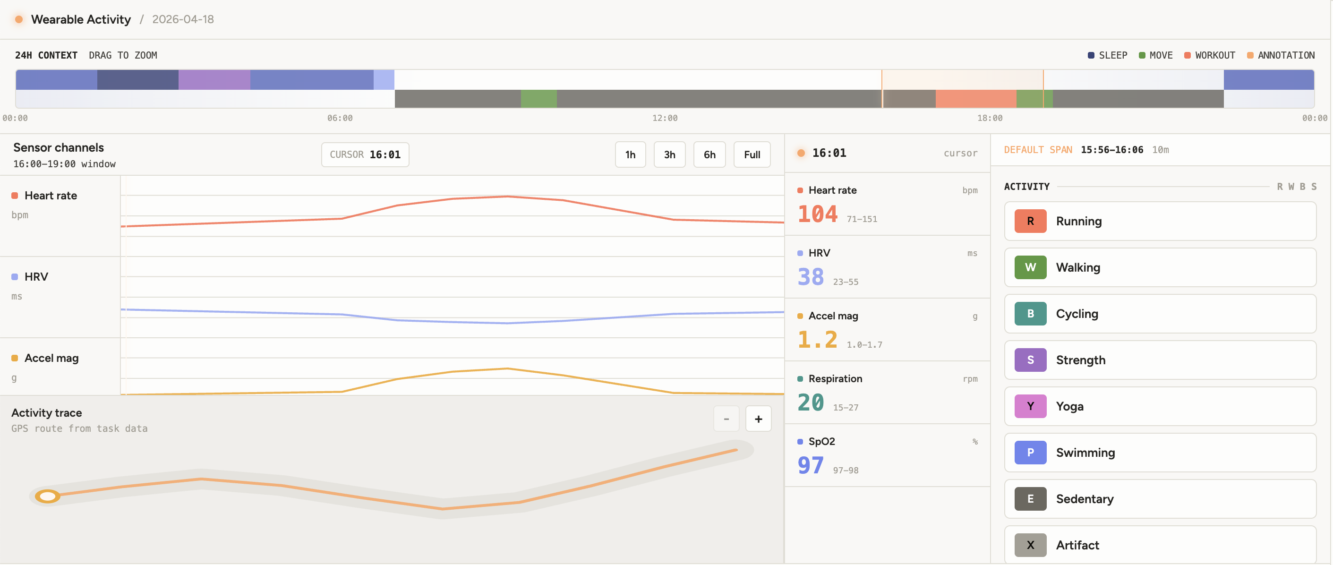The image size is (1333, 565).
Task: Click the HRV 38 ms reading
Action: (887, 267)
